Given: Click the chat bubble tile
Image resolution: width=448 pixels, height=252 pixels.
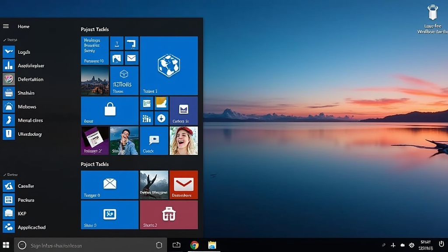Looking at the screenshot, I should tap(154, 140).
